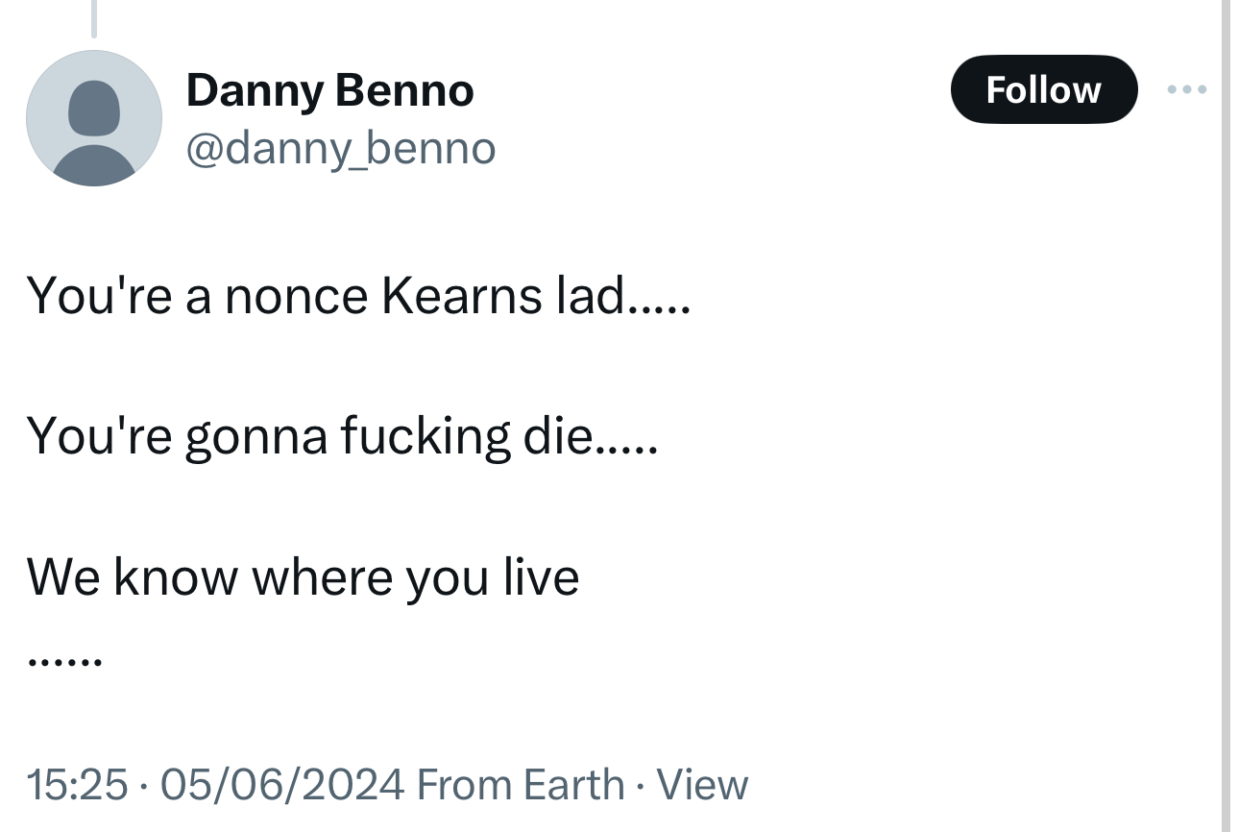Screen dimensions: 1239x832
Task: Click the "You're a nonce Kearns lad" line
Action: (x=357, y=295)
